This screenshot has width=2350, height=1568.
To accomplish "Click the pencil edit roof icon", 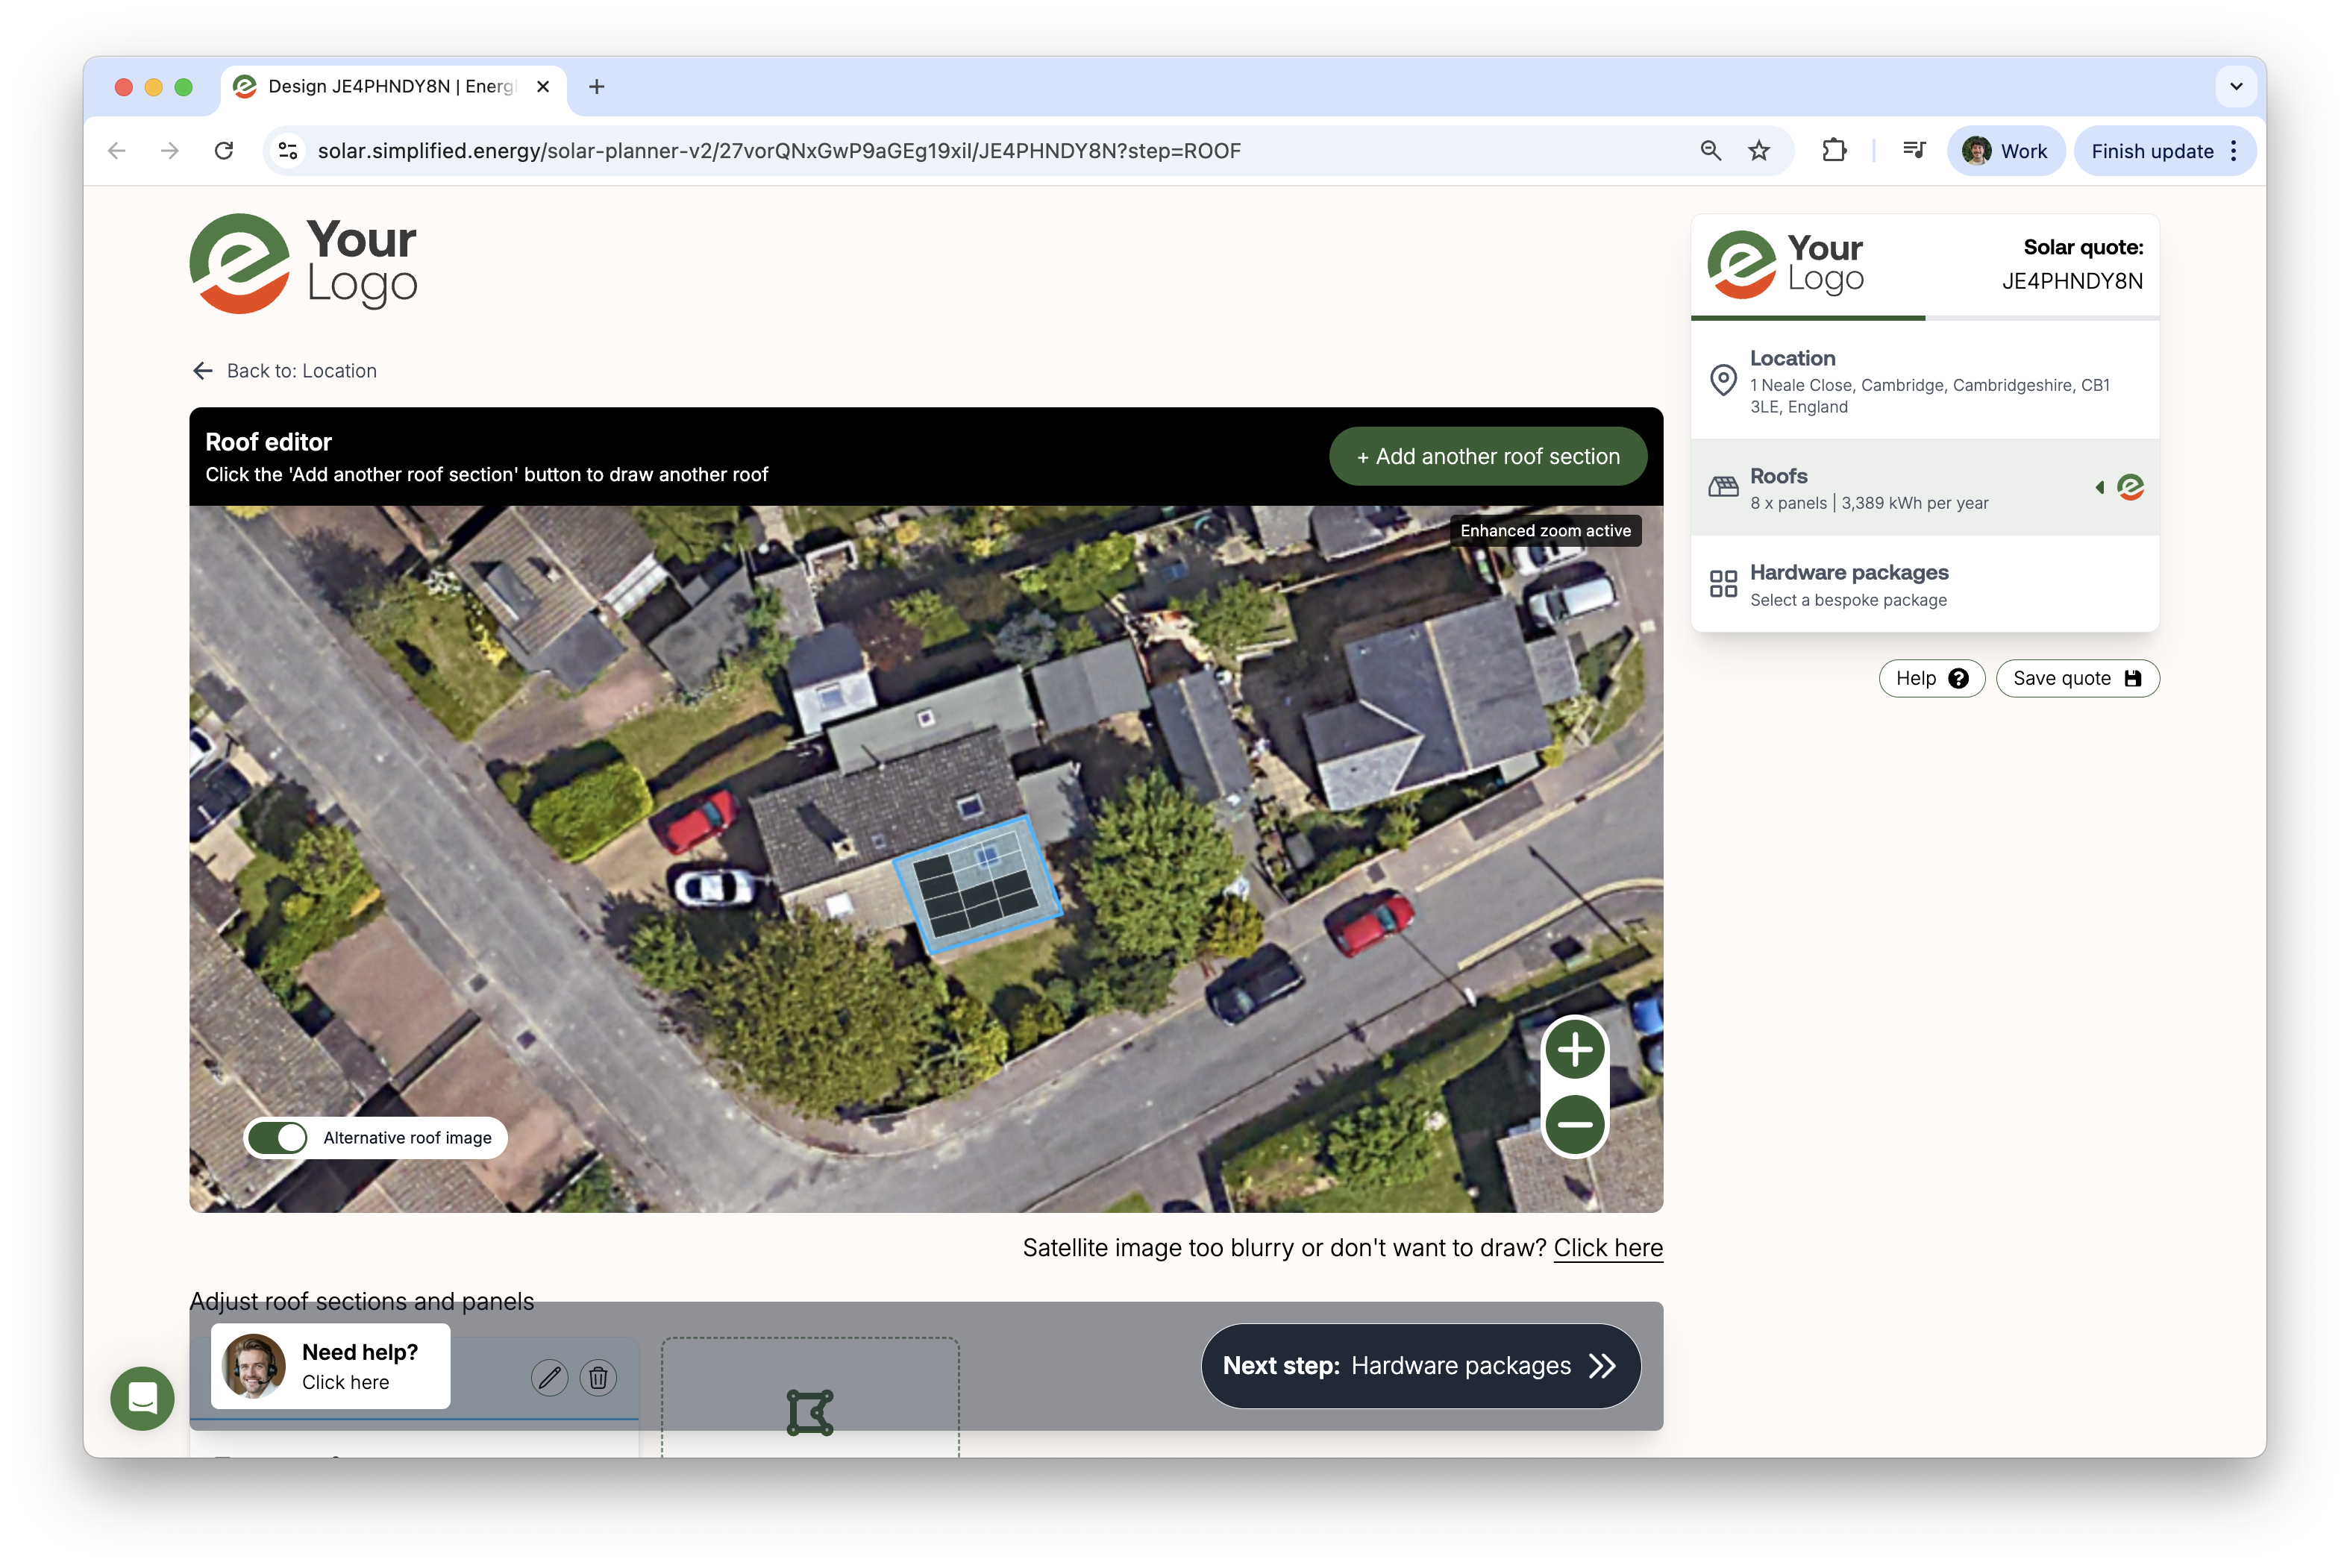I will pyautogui.click(x=549, y=1378).
